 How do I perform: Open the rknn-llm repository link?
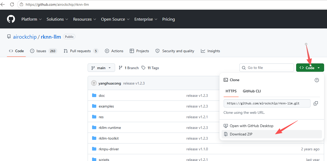(51, 37)
